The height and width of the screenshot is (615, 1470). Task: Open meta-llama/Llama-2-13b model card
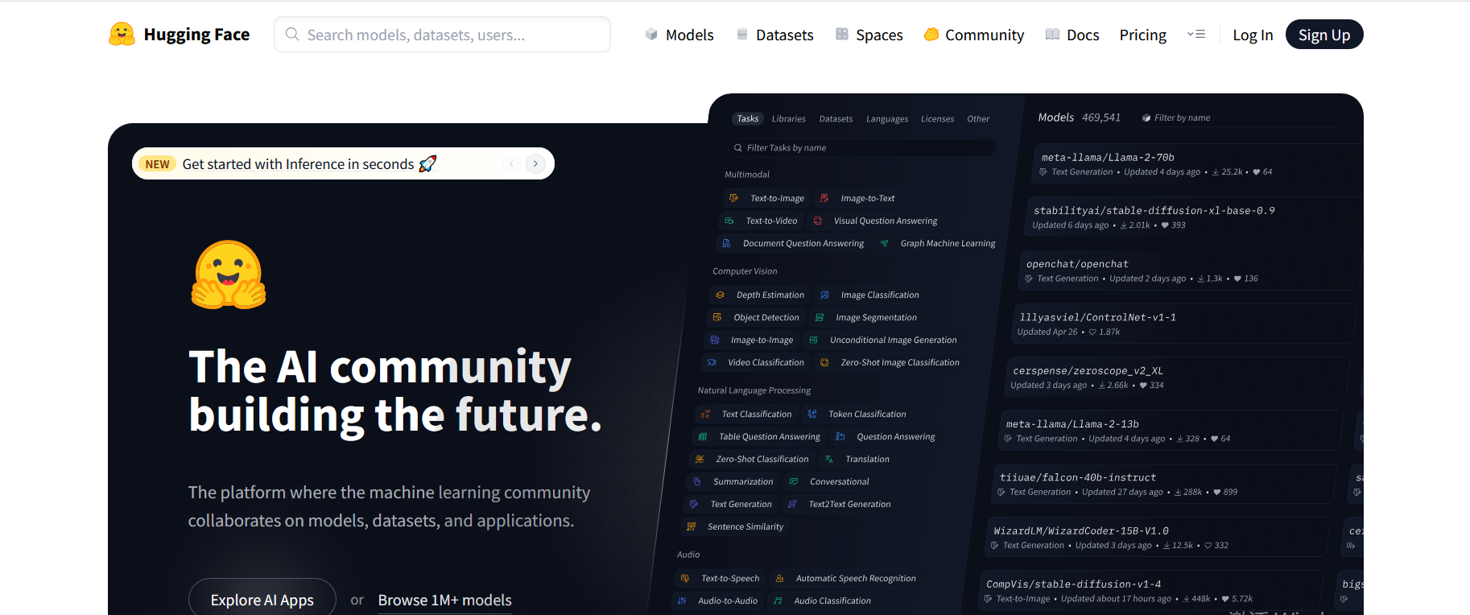coord(1171,430)
